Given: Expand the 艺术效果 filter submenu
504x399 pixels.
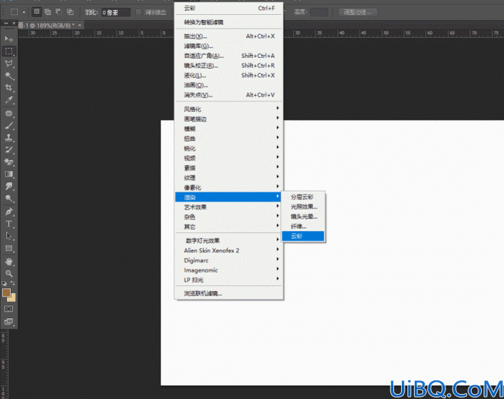Looking at the screenshot, I should pyautogui.click(x=229, y=207).
